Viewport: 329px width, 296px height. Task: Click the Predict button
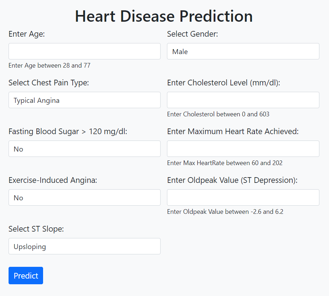(x=26, y=275)
